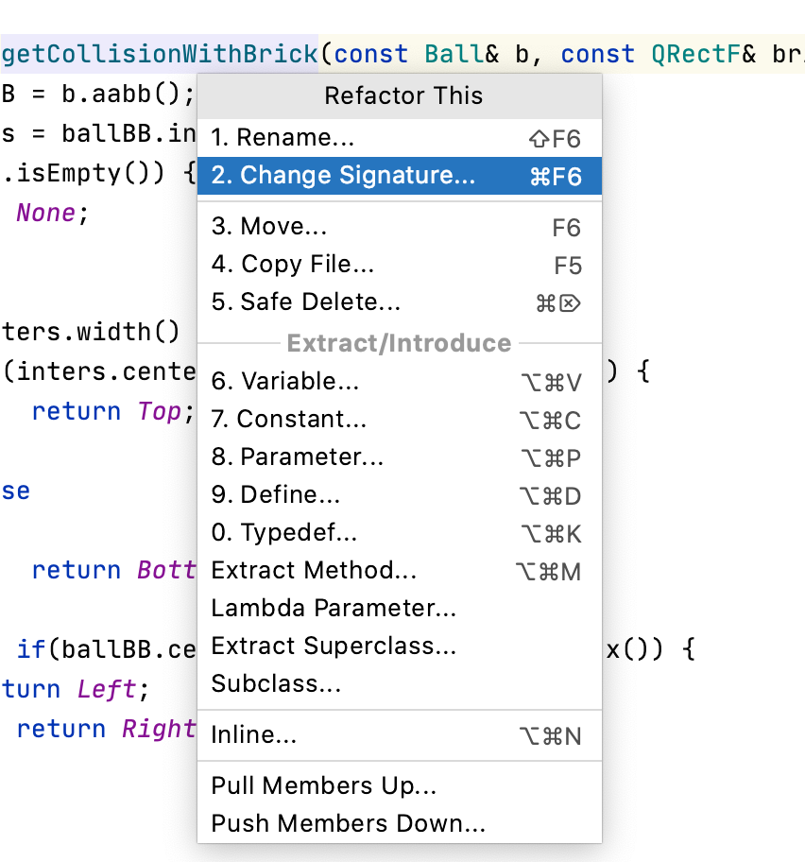Select Rename from Refactor This menu
This screenshot has height=862, width=805.
coord(283,138)
